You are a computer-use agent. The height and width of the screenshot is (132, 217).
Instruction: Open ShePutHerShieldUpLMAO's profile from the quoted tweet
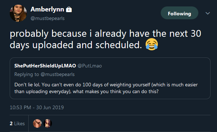45,66
